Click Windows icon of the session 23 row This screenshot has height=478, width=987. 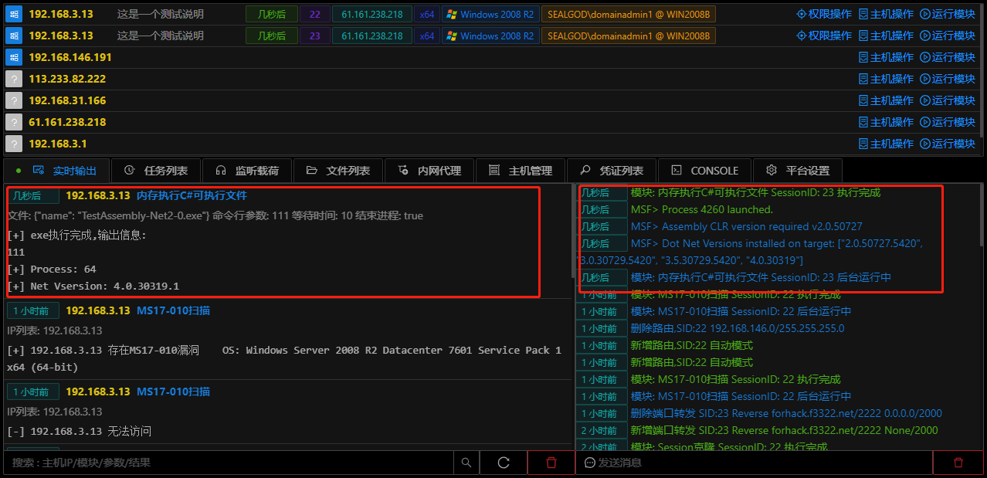click(x=13, y=36)
